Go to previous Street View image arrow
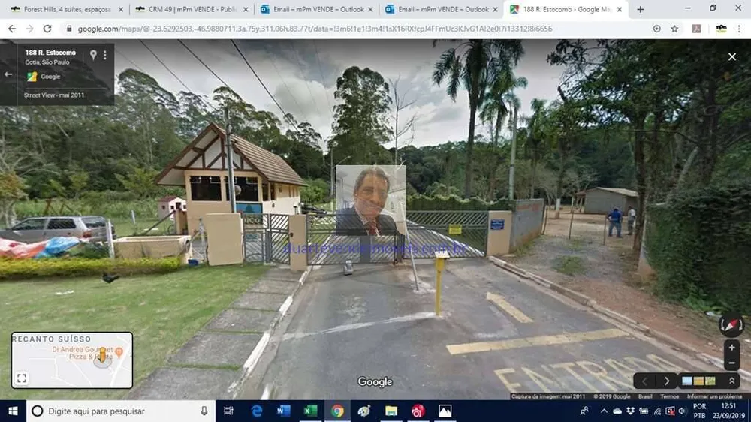Image resolution: width=751 pixels, height=422 pixels. (x=644, y=381)
